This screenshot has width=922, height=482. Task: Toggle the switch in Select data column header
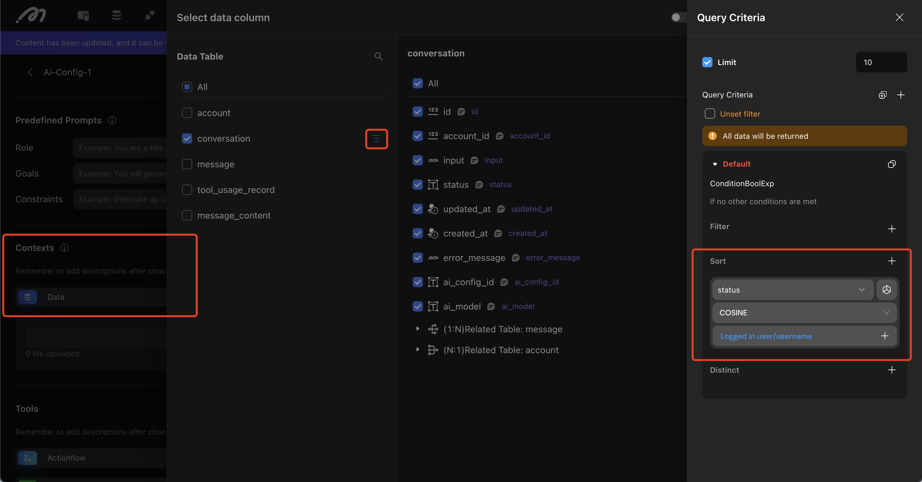coord(679,17)
